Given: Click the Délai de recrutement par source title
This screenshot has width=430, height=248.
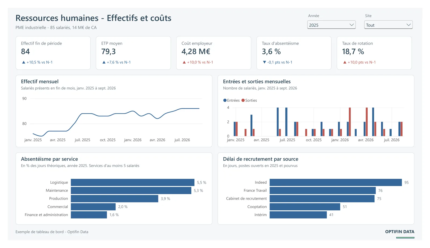Looking at the screenshot, I should tap(261, 159).
